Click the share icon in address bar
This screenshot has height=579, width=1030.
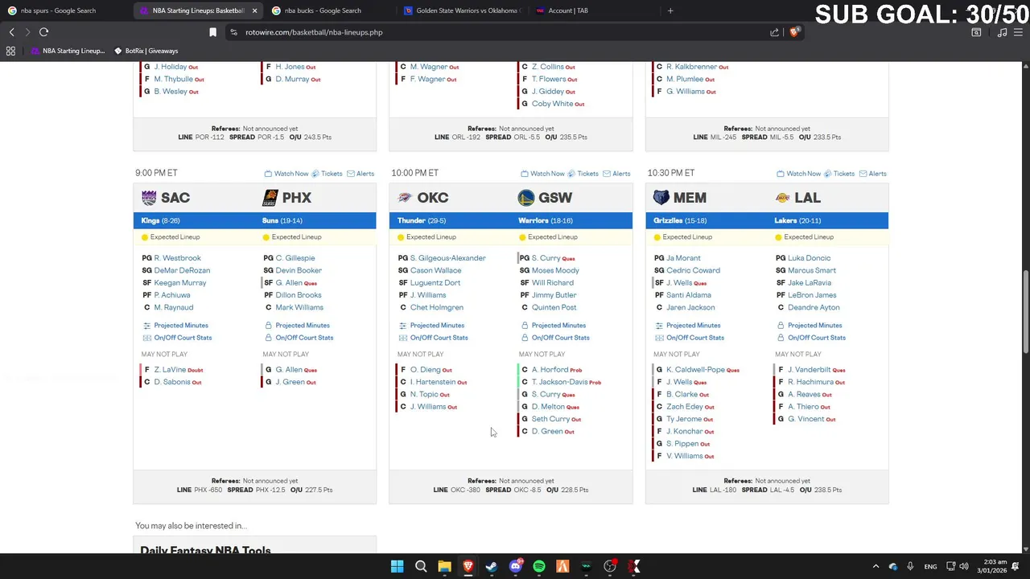pyautogui.click(x=774, y=32)
